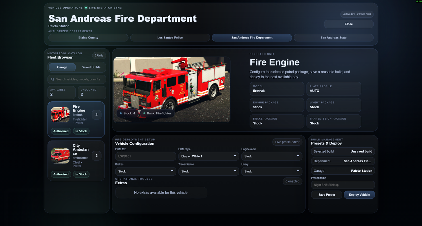
Task: Click the In Stock badge on City Ambulance card
Action: 81,174
